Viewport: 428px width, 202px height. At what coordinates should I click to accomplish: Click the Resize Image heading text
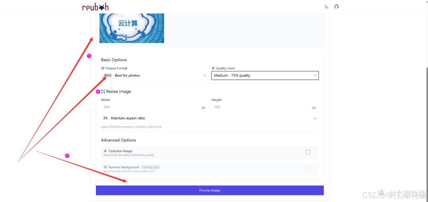tap(118, 91)
